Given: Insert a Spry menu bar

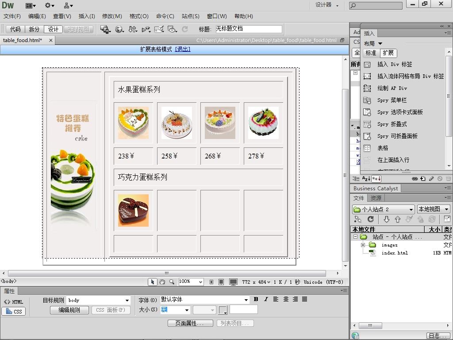Looking at the screenshot, I should click(x=367, y=100).
